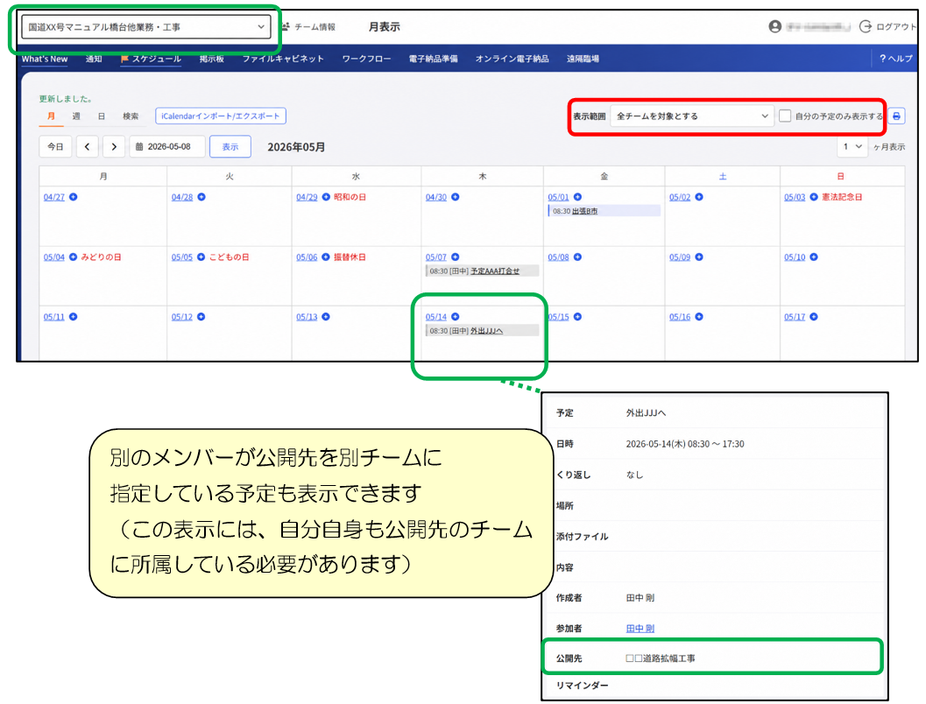This screenshot has width=926, height=704.
Task: Open the ヶ月表示 month count dropdown
Action: [852, 147]
